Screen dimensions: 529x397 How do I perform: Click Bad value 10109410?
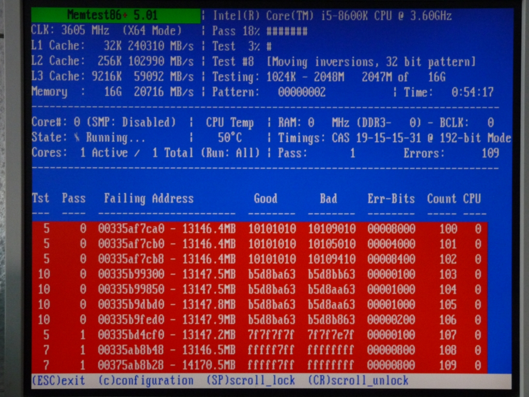pos(332,259)
